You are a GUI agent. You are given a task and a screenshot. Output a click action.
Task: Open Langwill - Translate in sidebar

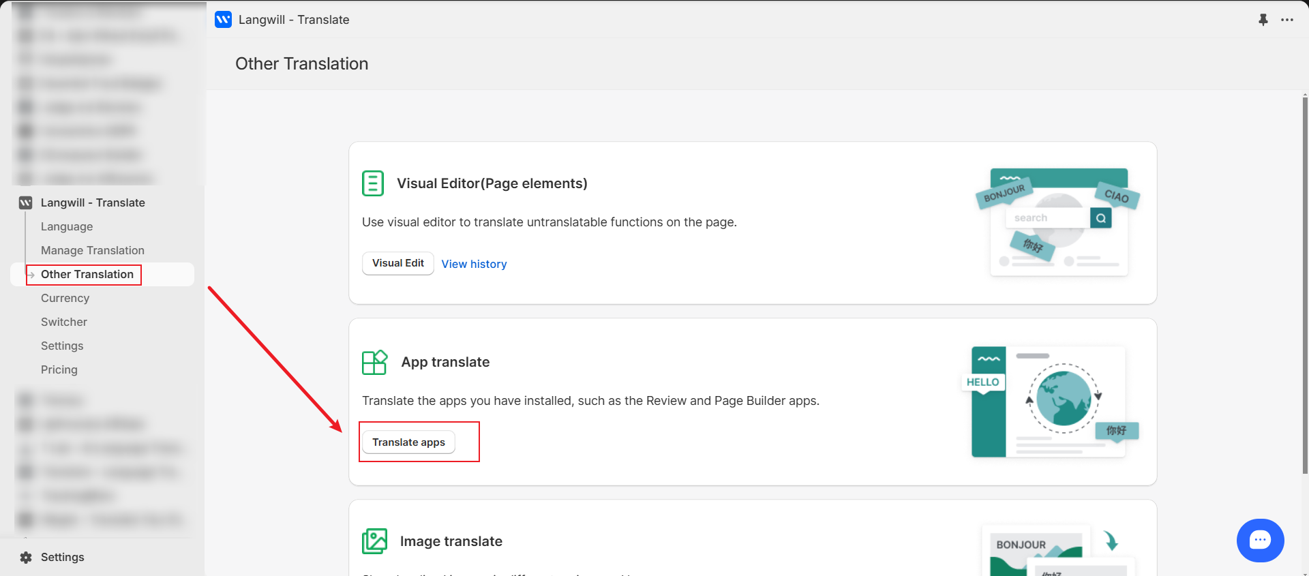[93, 202]
